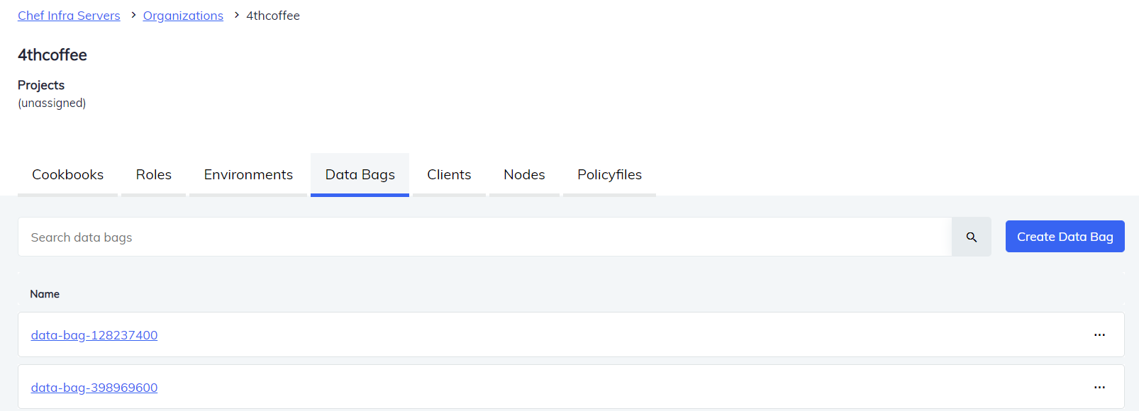1139x411 pixels.
Task: Open three-dot menu for data-bag-128237400
Action: [1099, 335]
